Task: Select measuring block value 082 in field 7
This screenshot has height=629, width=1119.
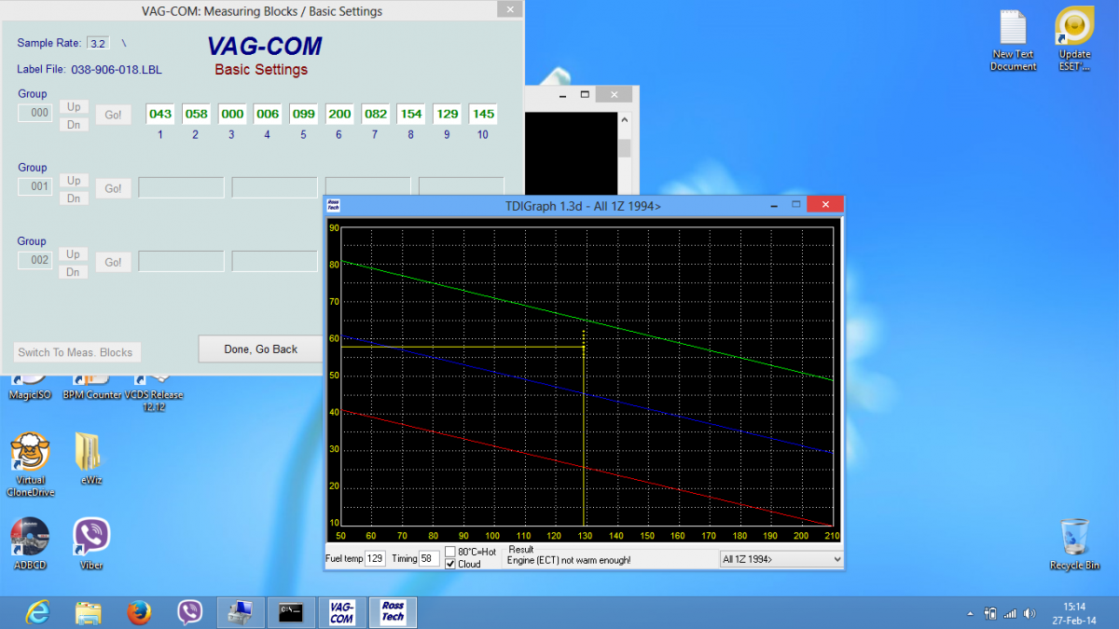Action: (376, 114)
